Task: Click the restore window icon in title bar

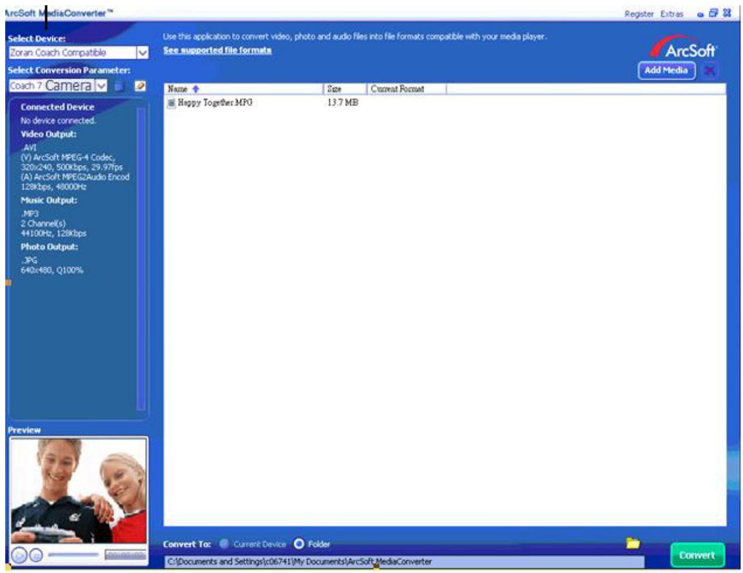Action: point(713,13)
